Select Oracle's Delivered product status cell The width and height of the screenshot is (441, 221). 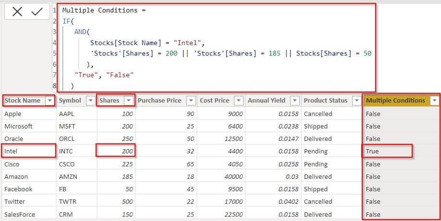point(332,139)
